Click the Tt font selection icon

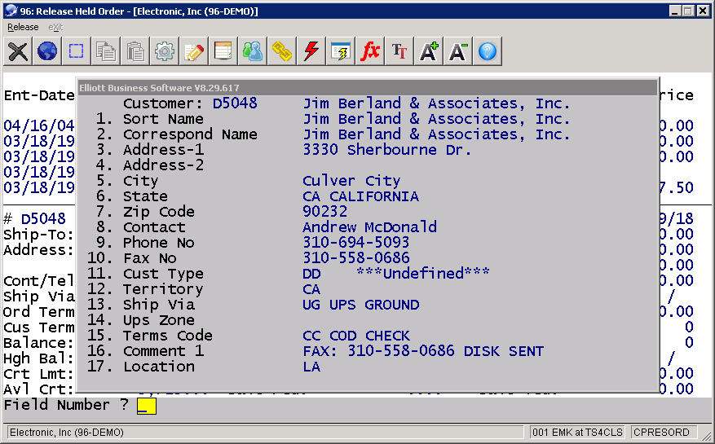pos(399,51)
